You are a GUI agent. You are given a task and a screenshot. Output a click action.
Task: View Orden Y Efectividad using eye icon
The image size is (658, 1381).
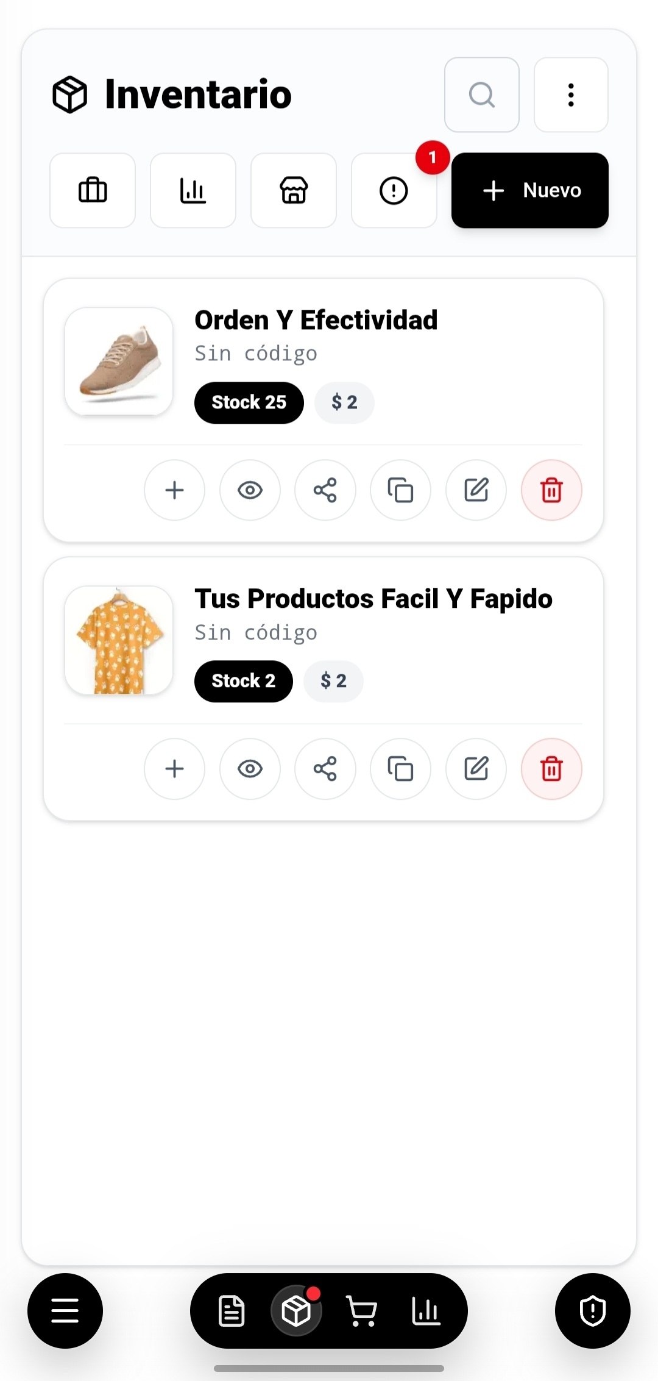[x=250, y=490]
